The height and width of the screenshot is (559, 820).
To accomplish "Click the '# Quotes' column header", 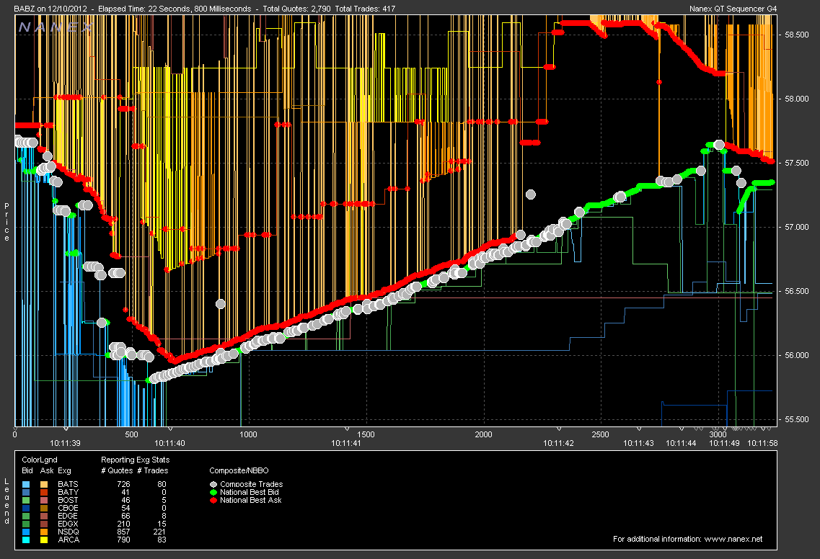I will pyautogui.click(x=115, y=470).
